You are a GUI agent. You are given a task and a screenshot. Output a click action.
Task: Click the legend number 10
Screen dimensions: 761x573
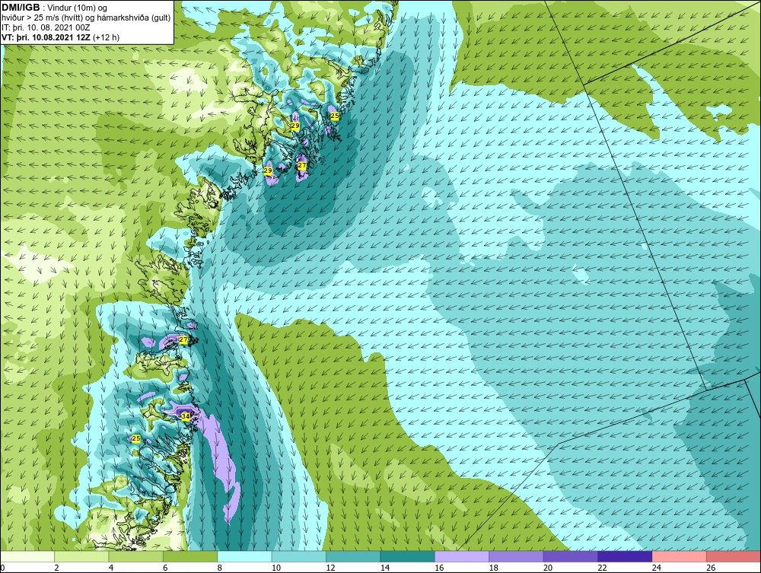click(276, 568)
